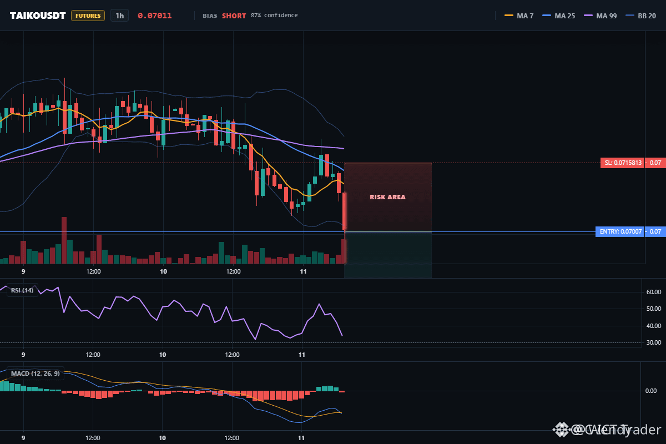Click the FUTURES badge
This screenshot has height=444, width=666.
(88, 16)
